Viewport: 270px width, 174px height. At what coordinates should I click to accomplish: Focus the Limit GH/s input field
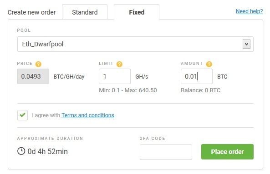(x=115, y=76)
